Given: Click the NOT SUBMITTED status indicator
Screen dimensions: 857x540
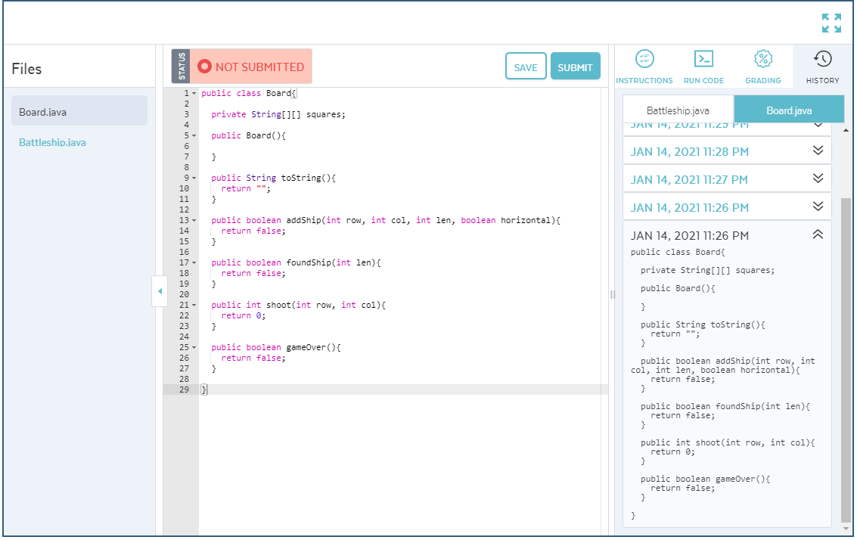Looking at the screenshot, I should 250,67.
